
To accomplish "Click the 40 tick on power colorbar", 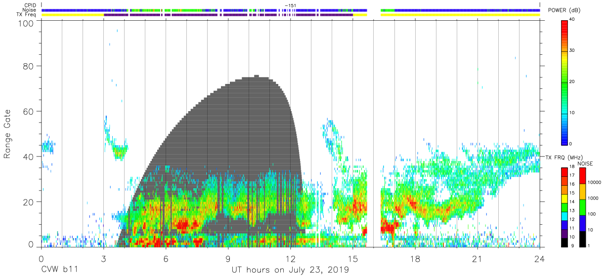I will tap(572, 20).
